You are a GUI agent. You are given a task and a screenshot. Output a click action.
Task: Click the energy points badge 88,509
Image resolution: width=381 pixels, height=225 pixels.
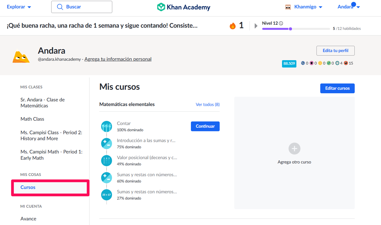[289, 63]
